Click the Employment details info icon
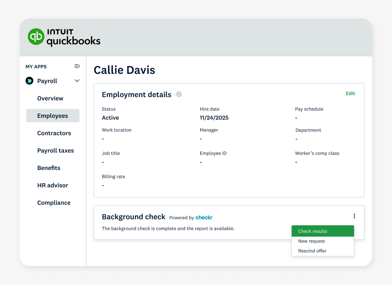Viewport: 392px width, 285px height. (x=179, y=95)
